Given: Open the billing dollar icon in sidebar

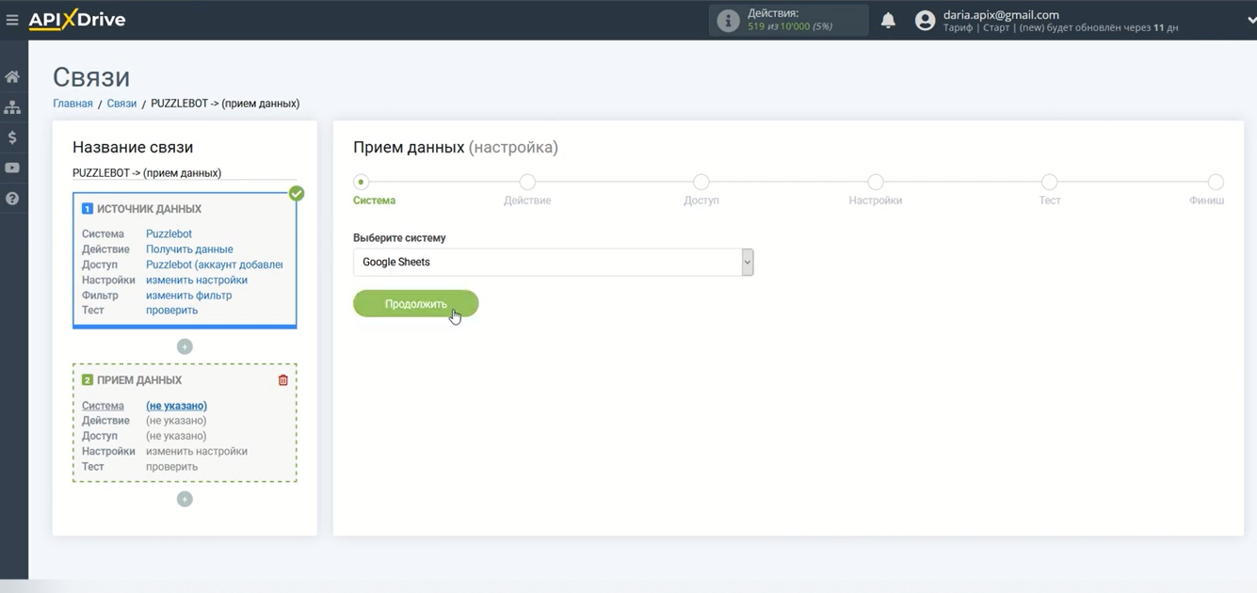Looking at the screenshot, I should click(x=12, y=137).
